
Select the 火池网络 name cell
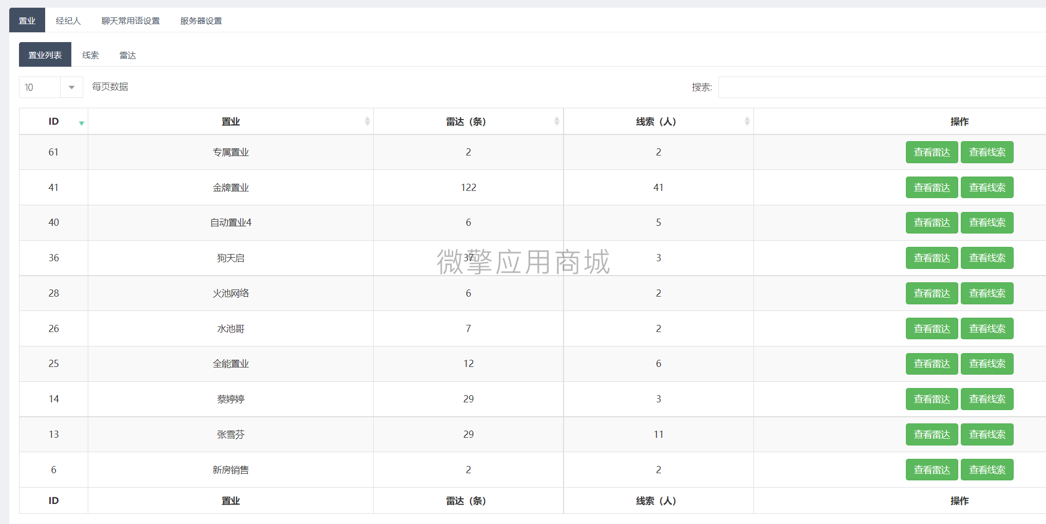(x=230, y=294)
